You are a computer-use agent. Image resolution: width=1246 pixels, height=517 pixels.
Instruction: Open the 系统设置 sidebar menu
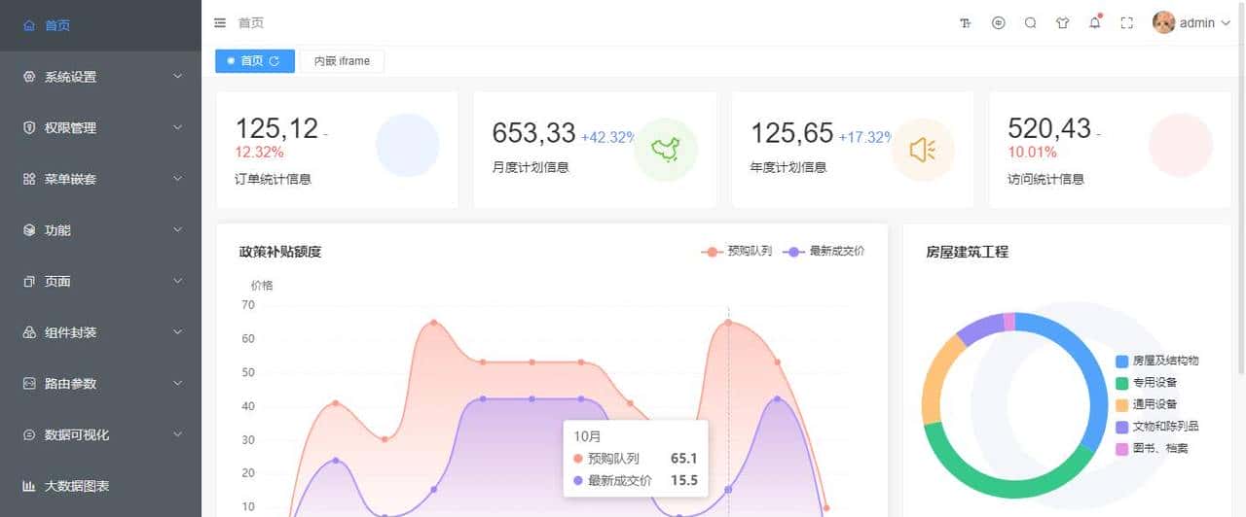coord(100,77)
